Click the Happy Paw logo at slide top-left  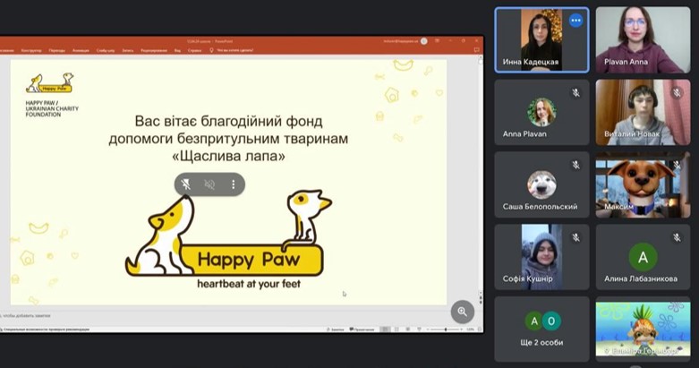point(49,83)
